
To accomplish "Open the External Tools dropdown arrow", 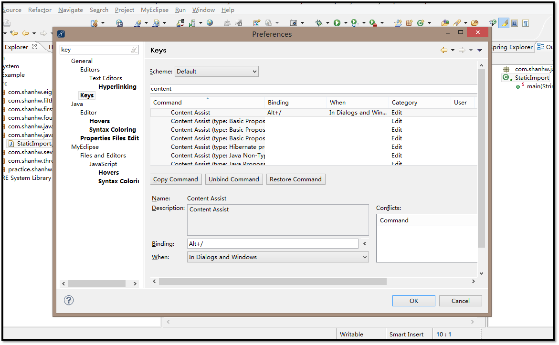I will click(382, 23).
